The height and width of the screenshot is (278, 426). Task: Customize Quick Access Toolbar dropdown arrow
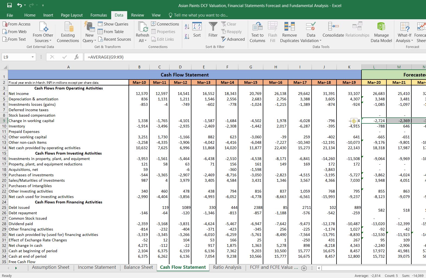coord(43,5)
